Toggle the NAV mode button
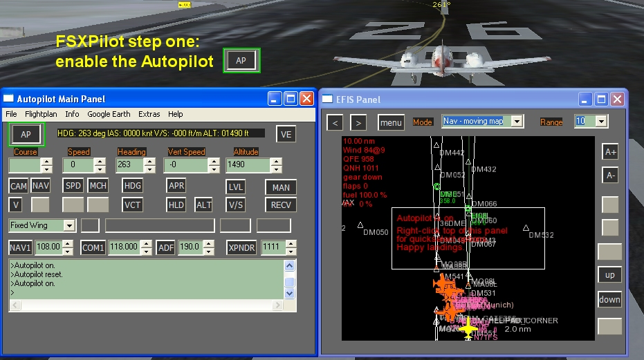The height and width of the screenshot is (360, 644). [x=41, y=186]
